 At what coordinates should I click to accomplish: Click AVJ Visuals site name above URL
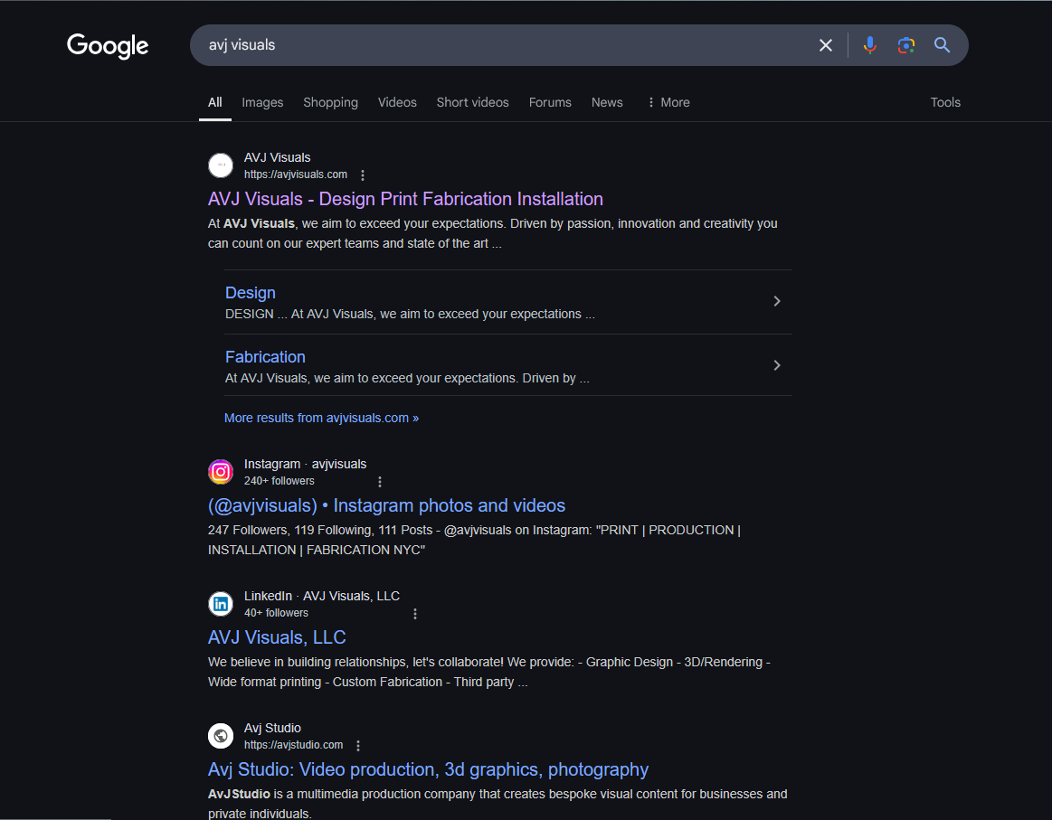pos(277,157)
